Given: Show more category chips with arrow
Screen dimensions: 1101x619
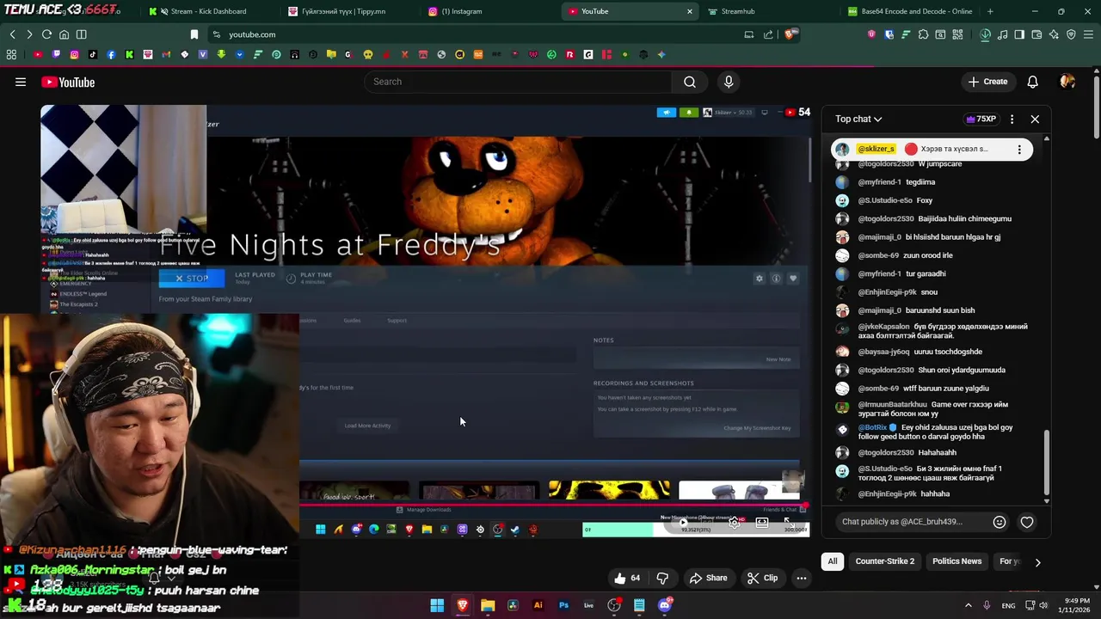Looking at the screenshot, I should click(1037, 562).
